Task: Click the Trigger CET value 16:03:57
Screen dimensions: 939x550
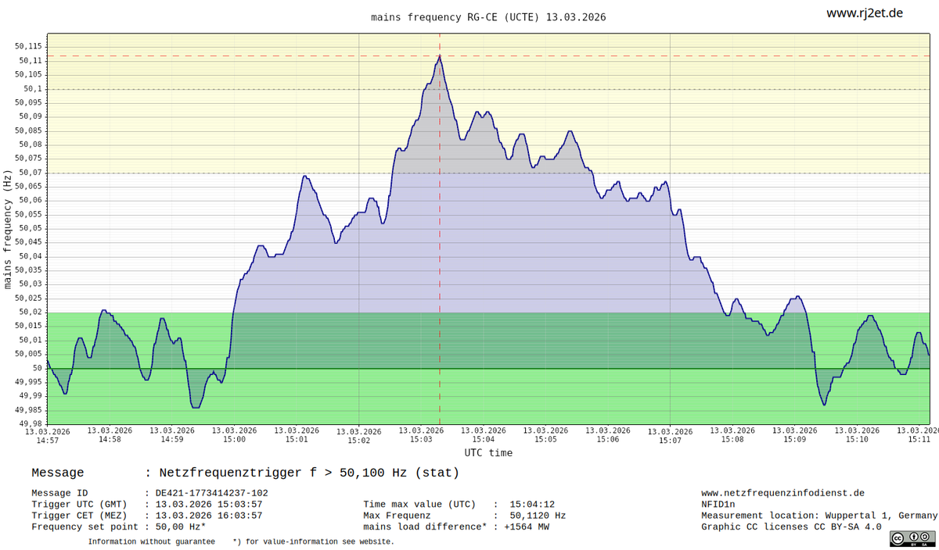Action: [x=209, y=516]
